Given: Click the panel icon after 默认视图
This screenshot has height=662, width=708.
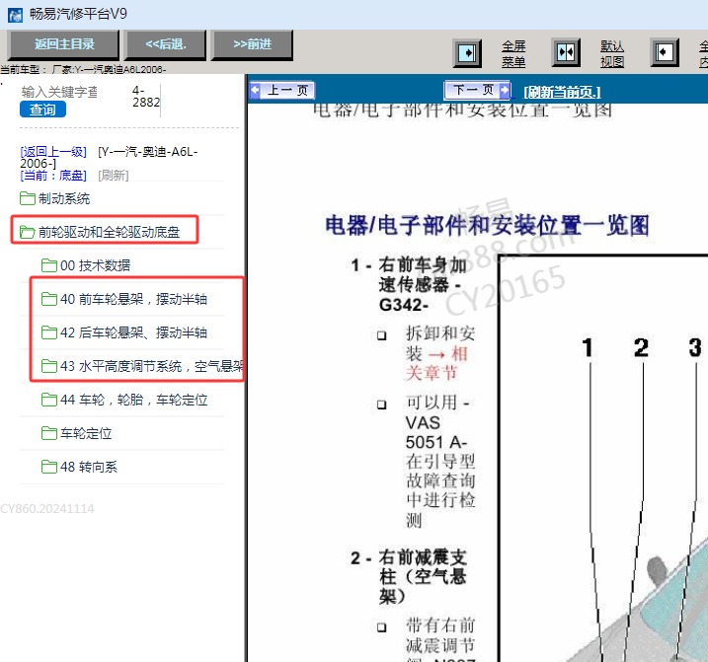Looking at the screenshot, I should 665,52.
